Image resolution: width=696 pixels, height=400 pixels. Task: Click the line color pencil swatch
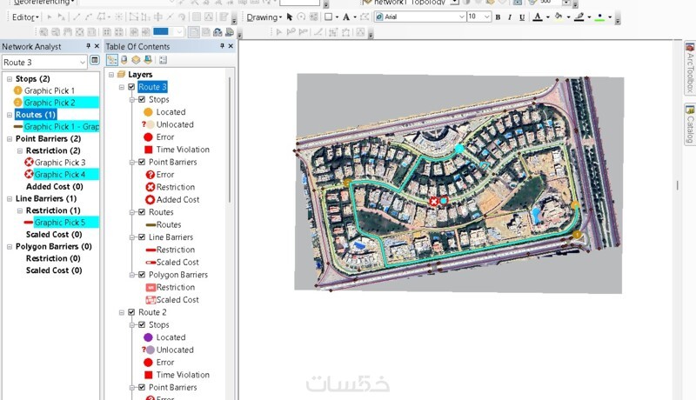click(579, 17)
